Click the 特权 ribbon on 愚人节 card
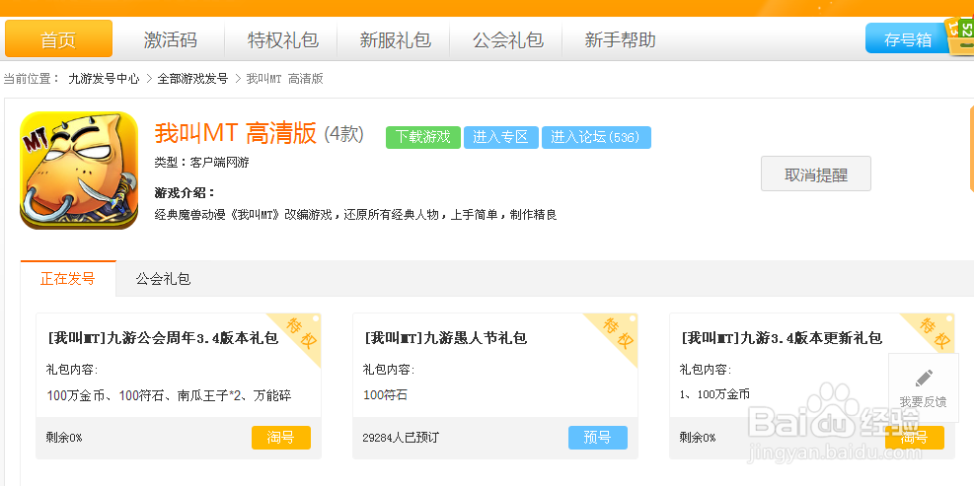The height and width of the screenshot is (486, 974). (618, 334)
